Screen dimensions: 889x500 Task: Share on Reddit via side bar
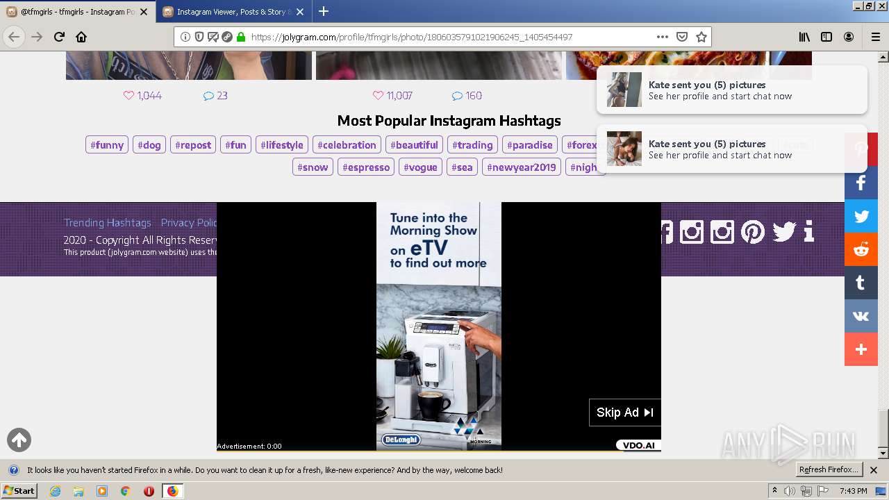pyautogui.click(x=861, y=249)
